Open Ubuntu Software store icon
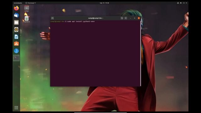This screenshot has height=113, width=201. click(16, 44)
